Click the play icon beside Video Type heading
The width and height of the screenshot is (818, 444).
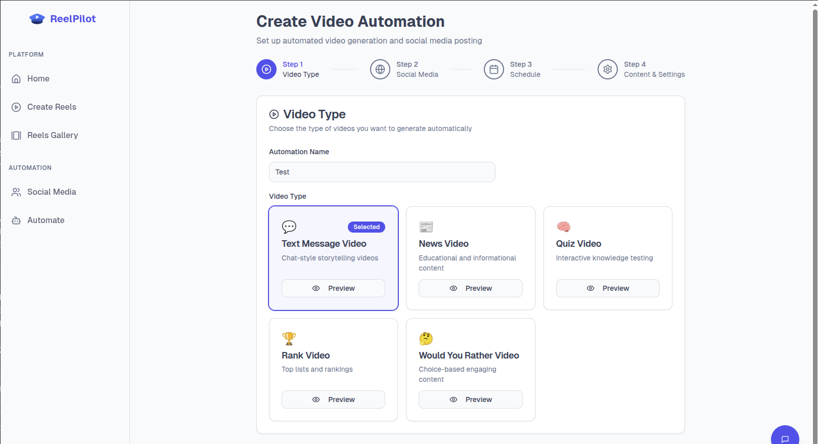[274, 114]
